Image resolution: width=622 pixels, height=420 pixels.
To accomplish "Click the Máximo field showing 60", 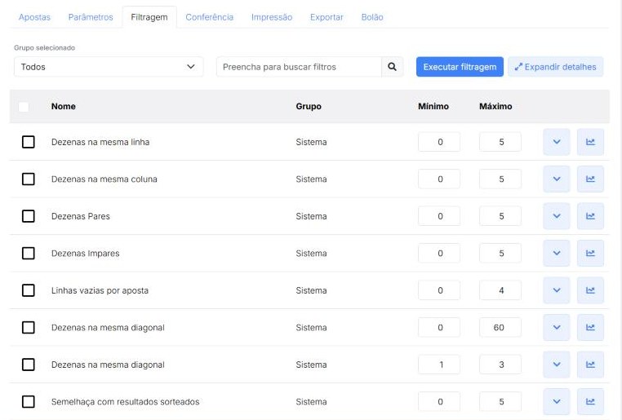I will point(500,327).
